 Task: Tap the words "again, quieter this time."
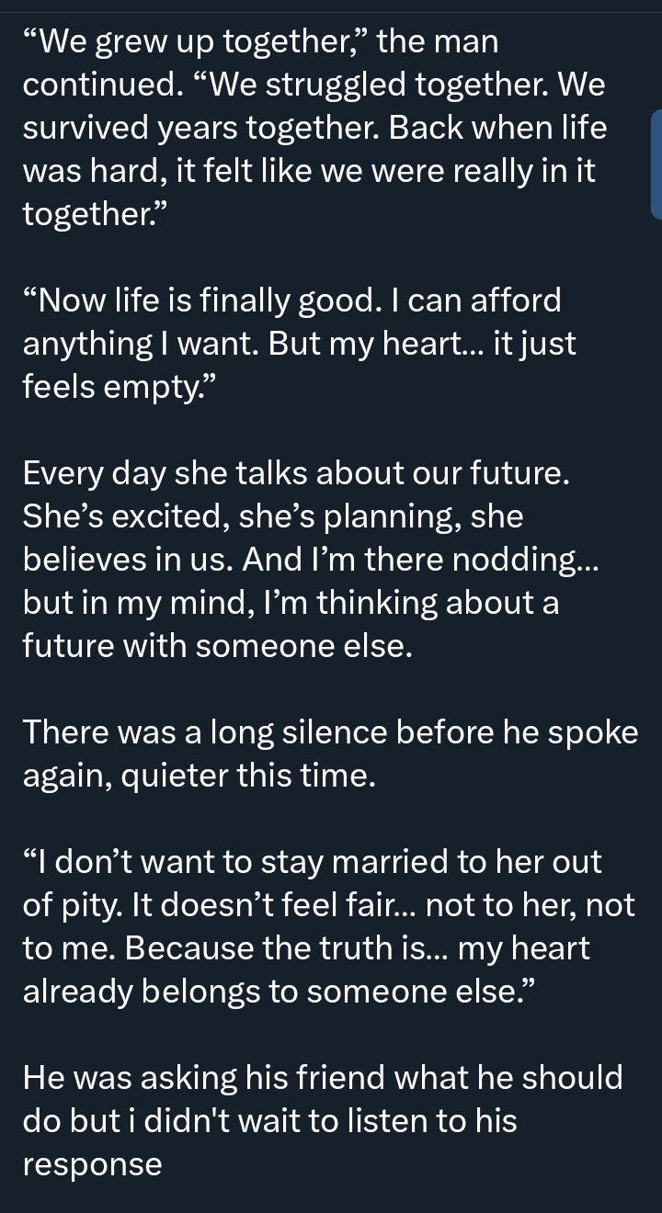199,776
